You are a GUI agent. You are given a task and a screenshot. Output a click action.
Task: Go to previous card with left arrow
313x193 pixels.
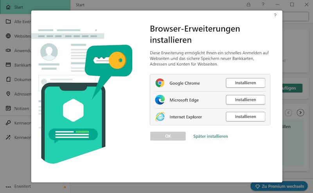coord(288,113)
